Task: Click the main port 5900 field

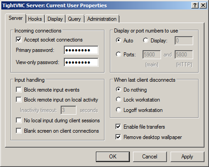Action: 152,55
